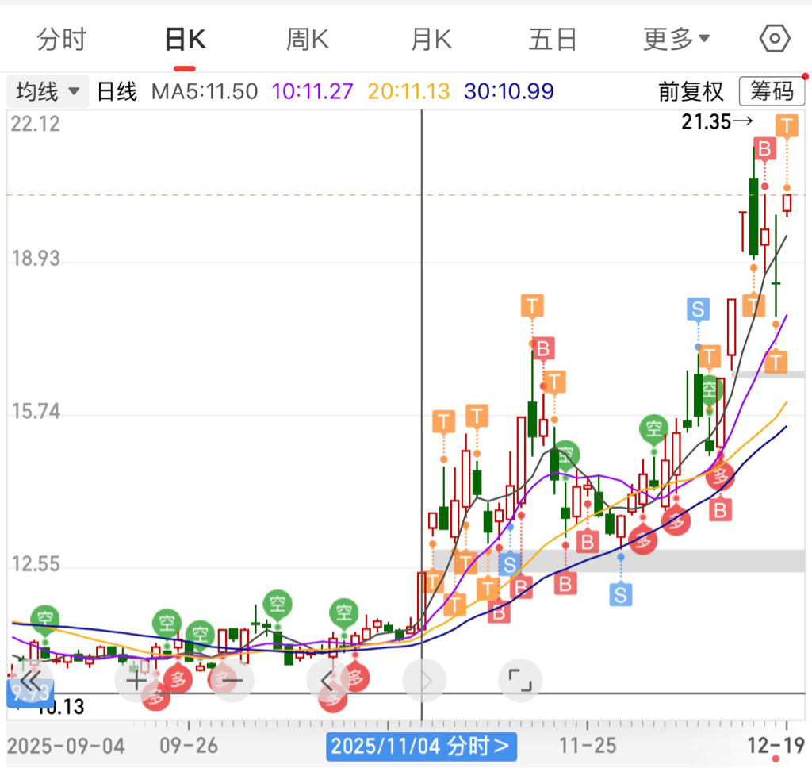
Task: Jump back with double-left arrow icon
Action: (31, 681)
